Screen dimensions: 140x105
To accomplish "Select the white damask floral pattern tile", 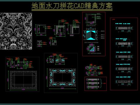I will tap(16, 31).
